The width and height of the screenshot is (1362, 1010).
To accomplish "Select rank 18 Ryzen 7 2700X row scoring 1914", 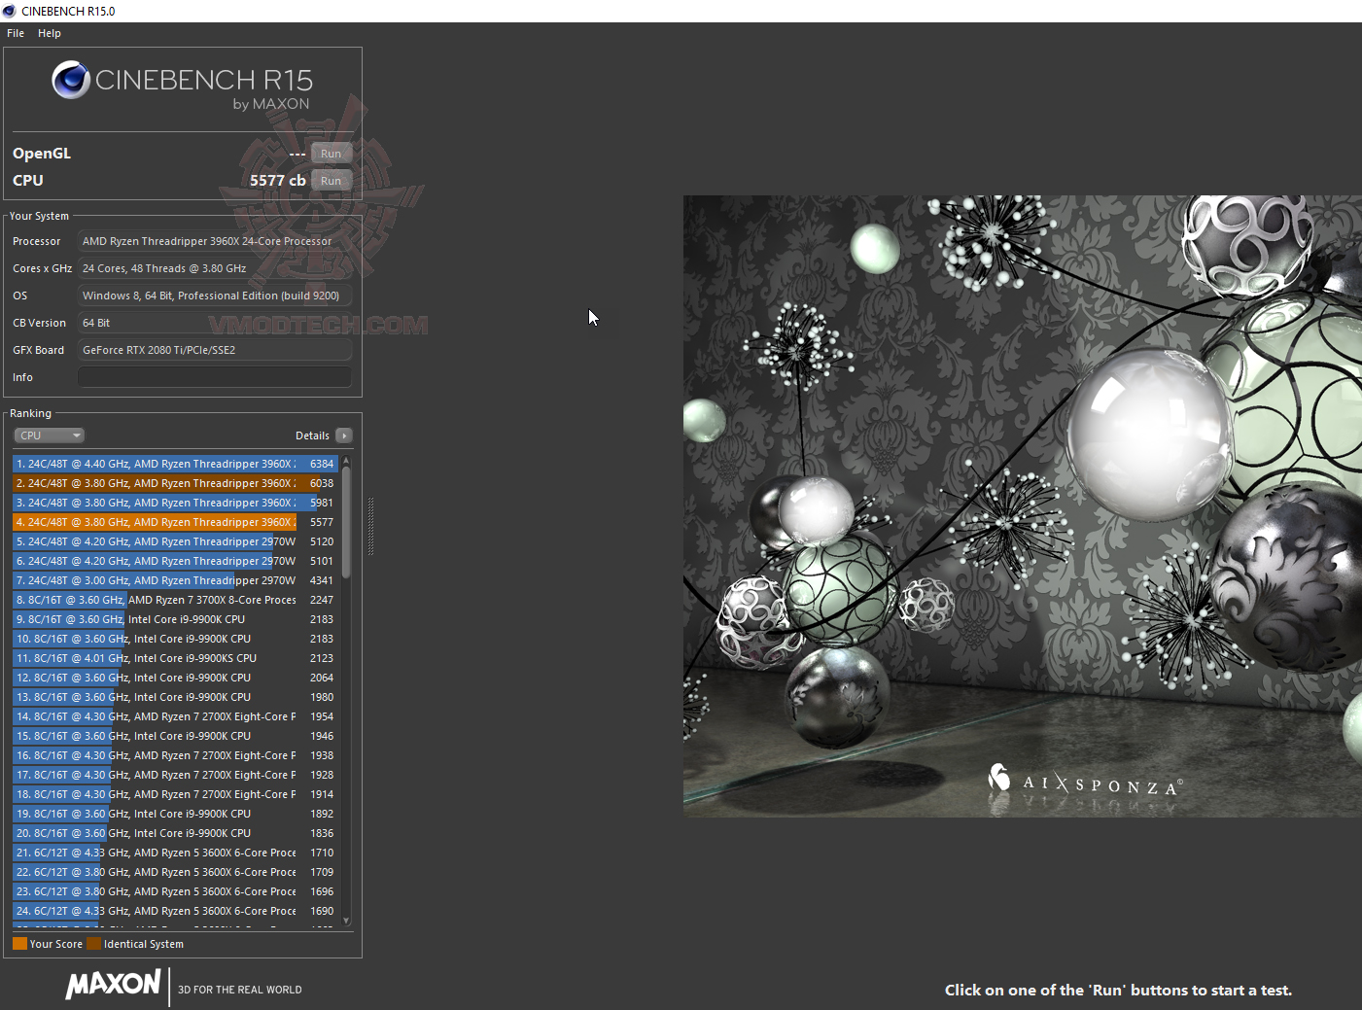I will pos(175,794).
